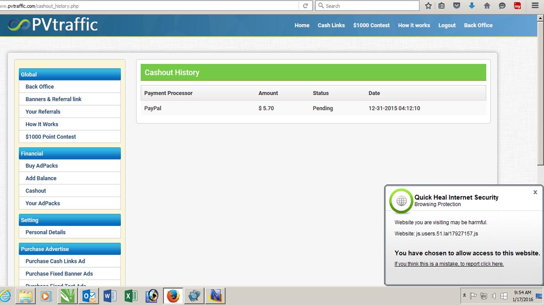The width and height of the screenshot is (544, 305).
Task: Open the network tray icon
Action: (483, 296)
